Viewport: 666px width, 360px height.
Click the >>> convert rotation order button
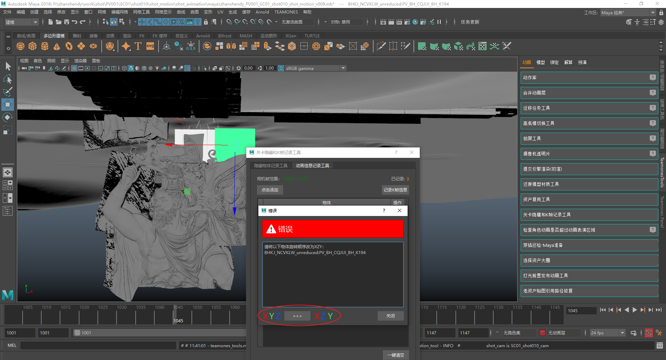(297, 316)
